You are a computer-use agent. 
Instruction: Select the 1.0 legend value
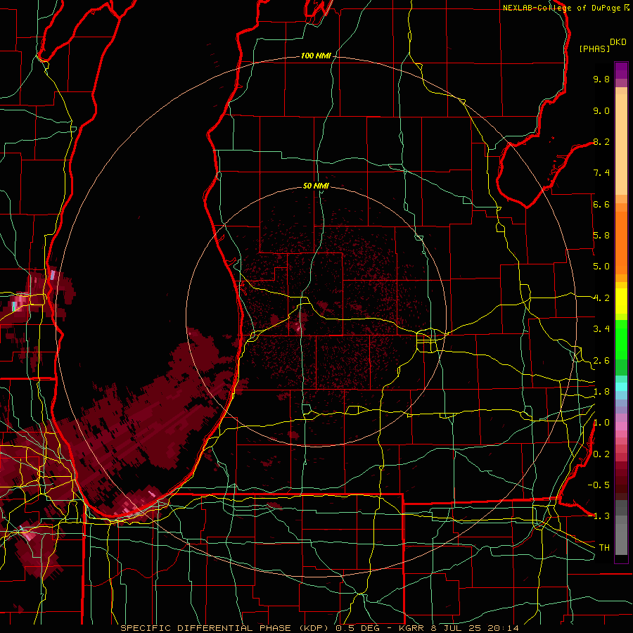(x=601, y=423)
